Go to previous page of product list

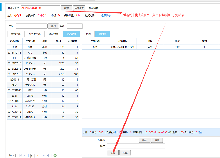[x=25, y=155]
